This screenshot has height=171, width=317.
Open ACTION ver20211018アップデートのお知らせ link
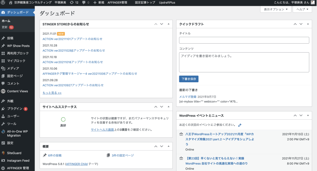click(72, 62)
